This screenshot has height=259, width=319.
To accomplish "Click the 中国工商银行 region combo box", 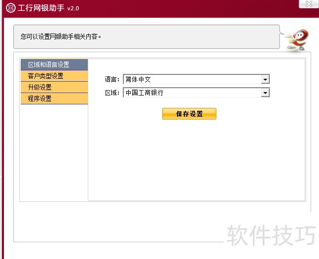I will (192, 93).
